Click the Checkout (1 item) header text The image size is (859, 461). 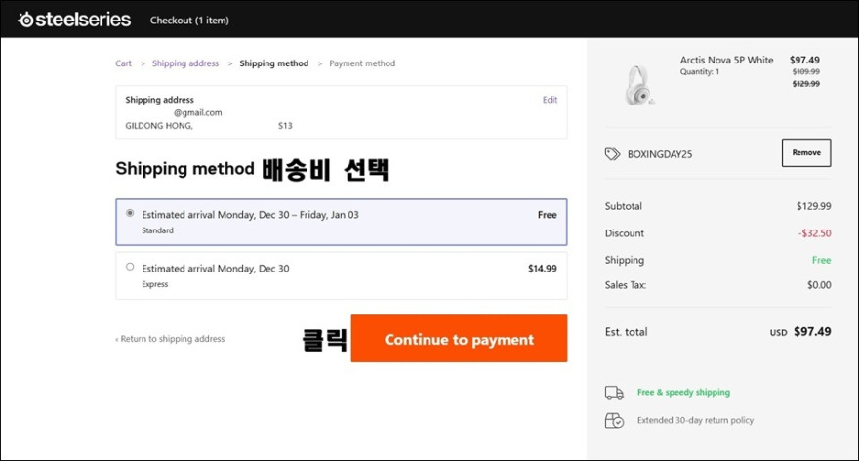coord(189,21)
